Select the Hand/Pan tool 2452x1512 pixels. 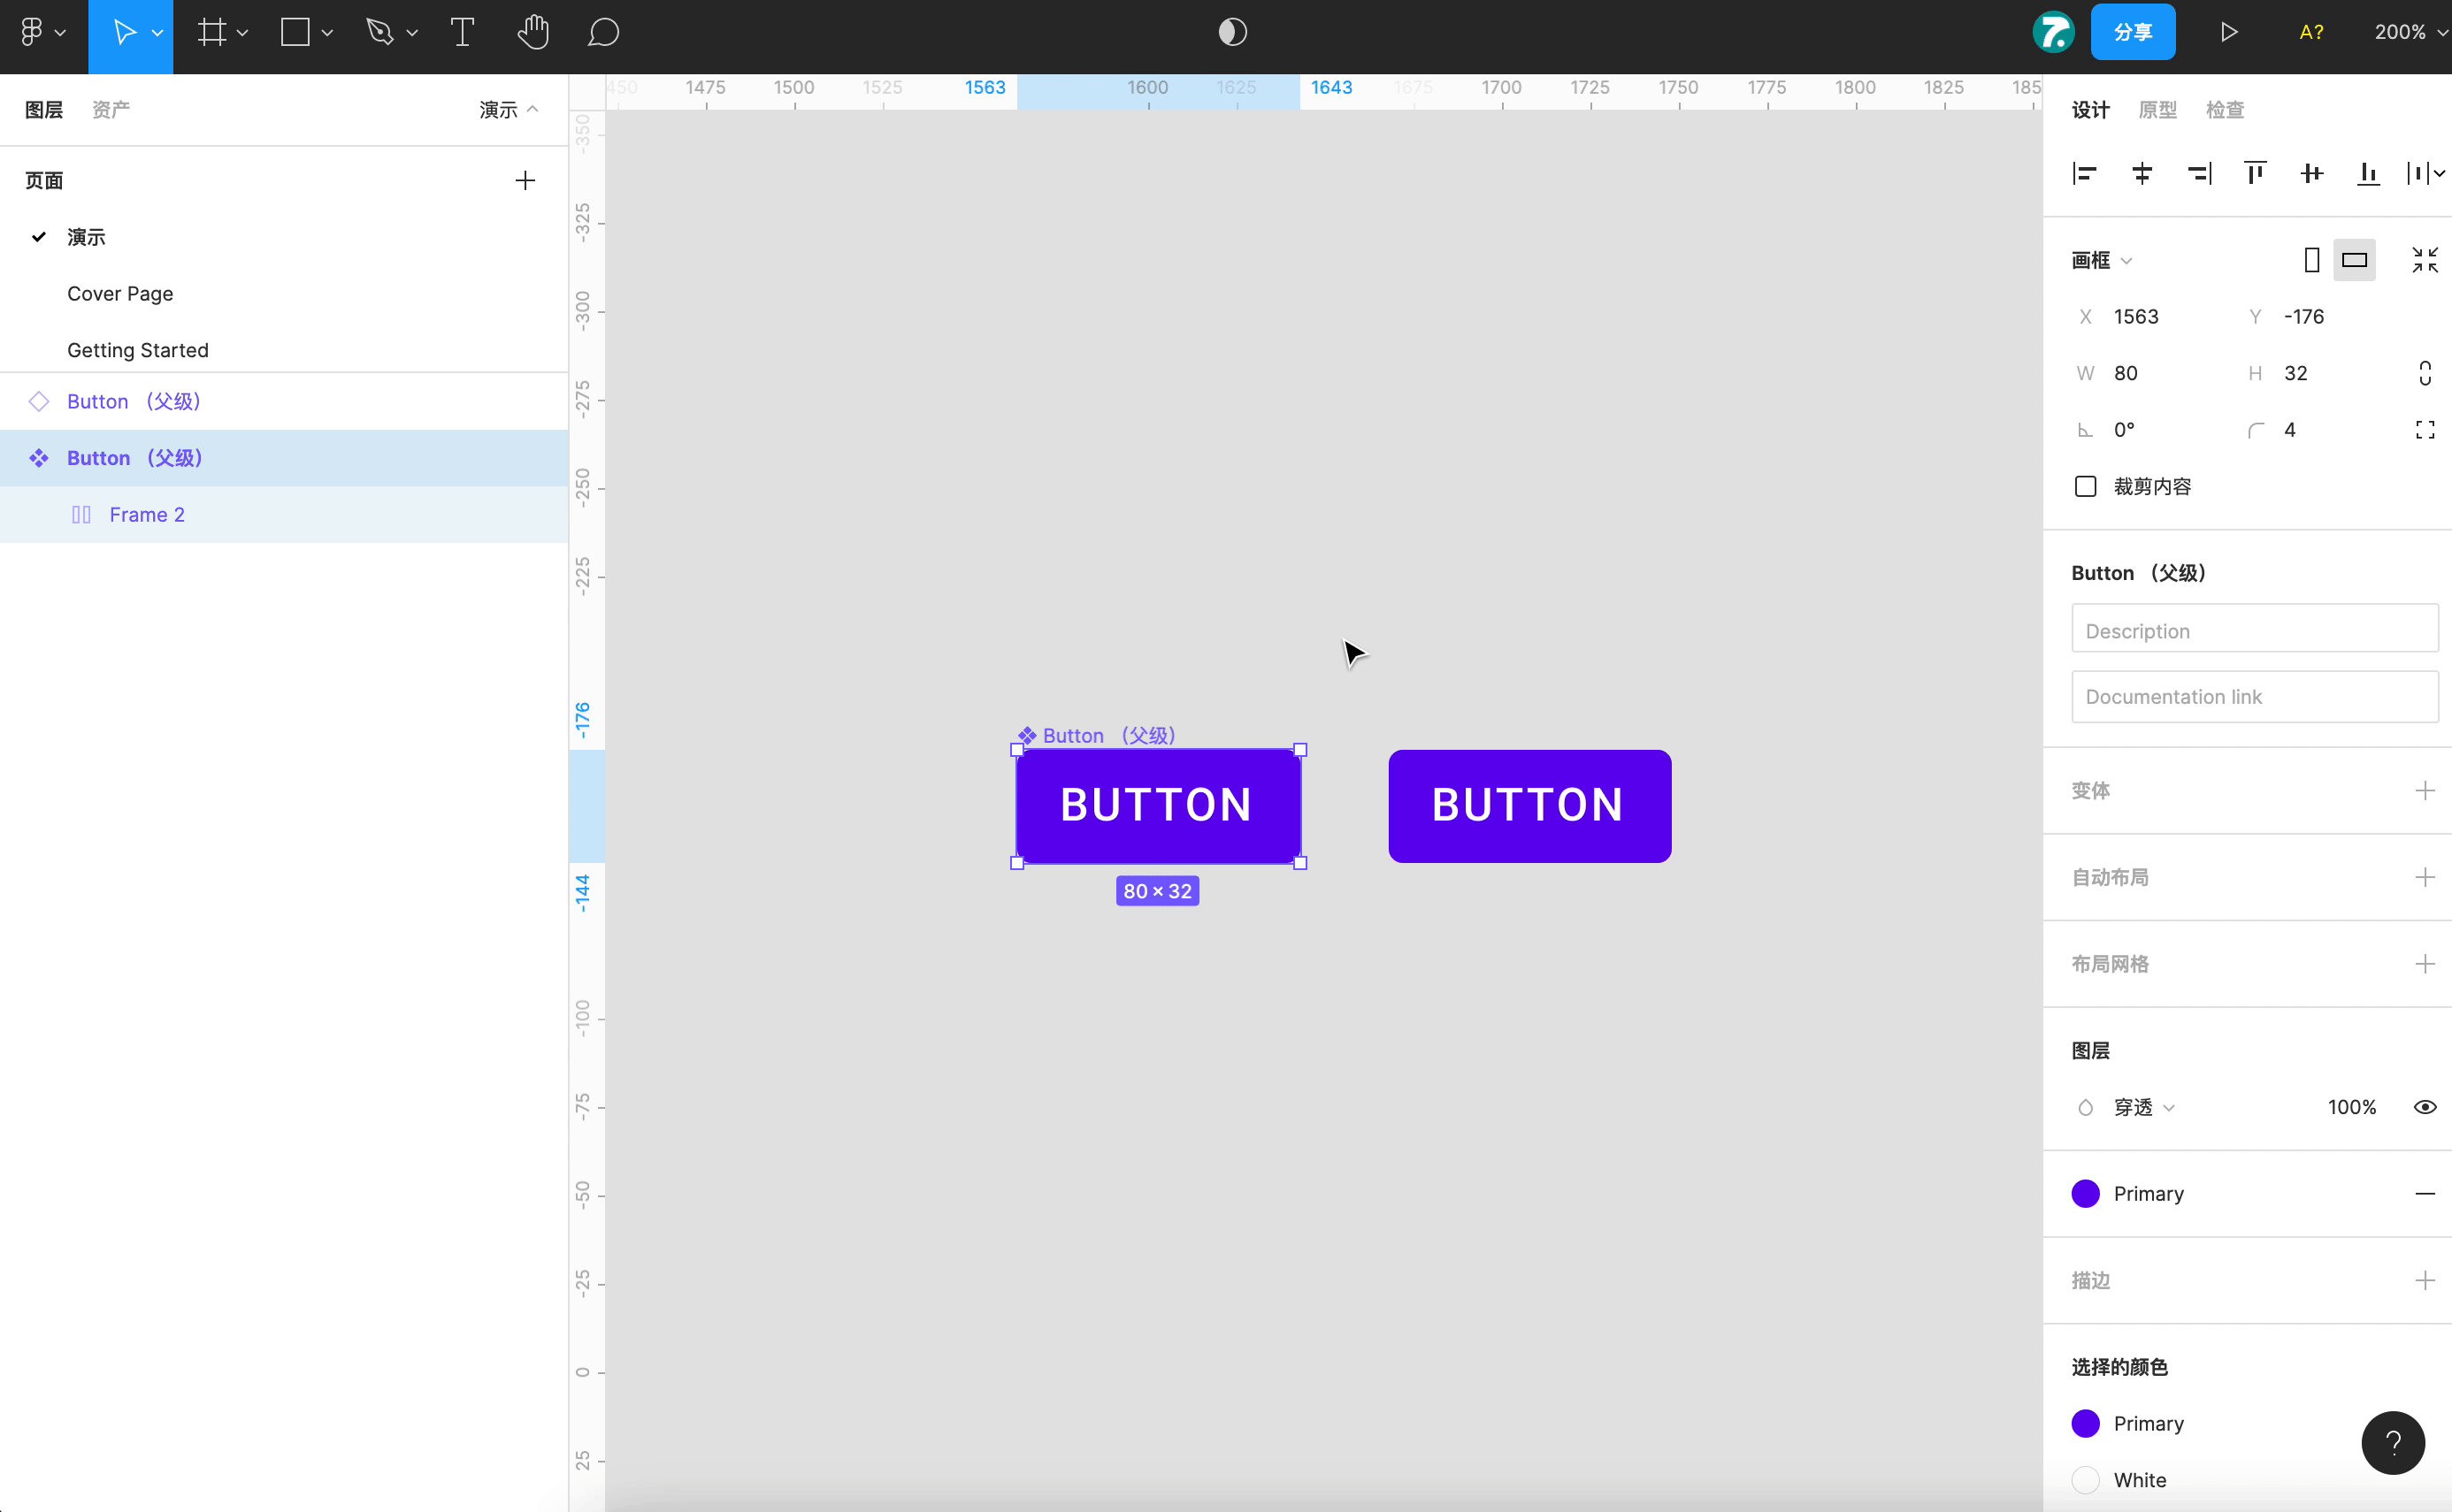[531, 32]
